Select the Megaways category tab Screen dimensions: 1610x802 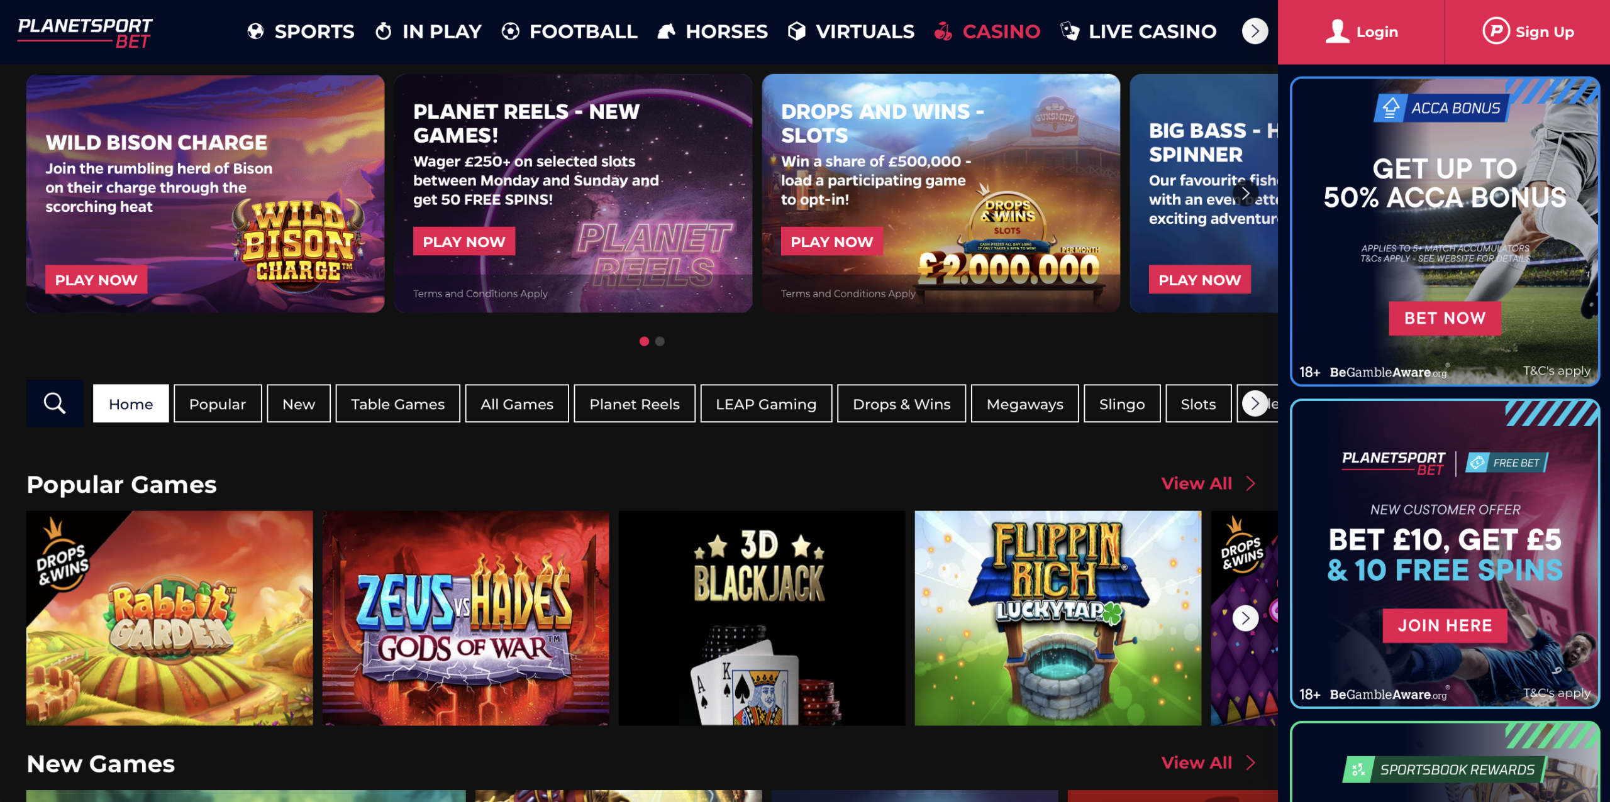pos(1024,404)
